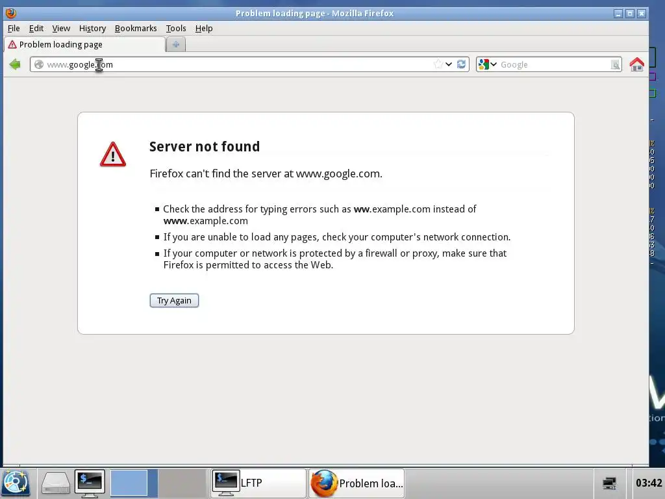This screenshot has width=665, height=499.
Task: Open the desktop start menu icon
Action: 16,483
